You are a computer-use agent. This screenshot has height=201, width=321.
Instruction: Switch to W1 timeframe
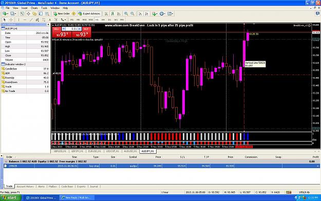116,20
